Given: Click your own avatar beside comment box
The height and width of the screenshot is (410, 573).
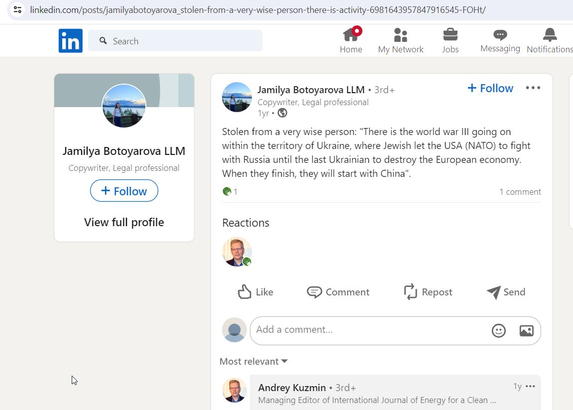Looking at the screenshot, I should [x=234, y=330].
